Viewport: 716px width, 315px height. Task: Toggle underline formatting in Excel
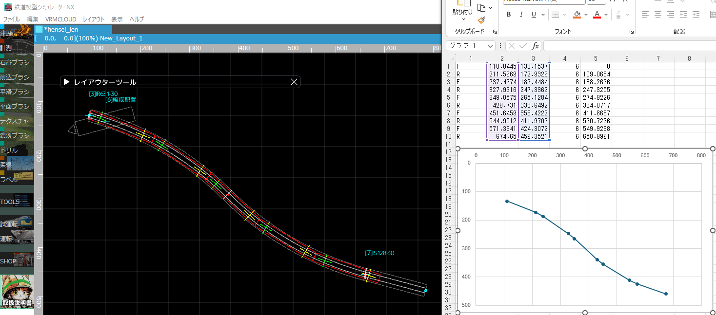pos(534,15)
